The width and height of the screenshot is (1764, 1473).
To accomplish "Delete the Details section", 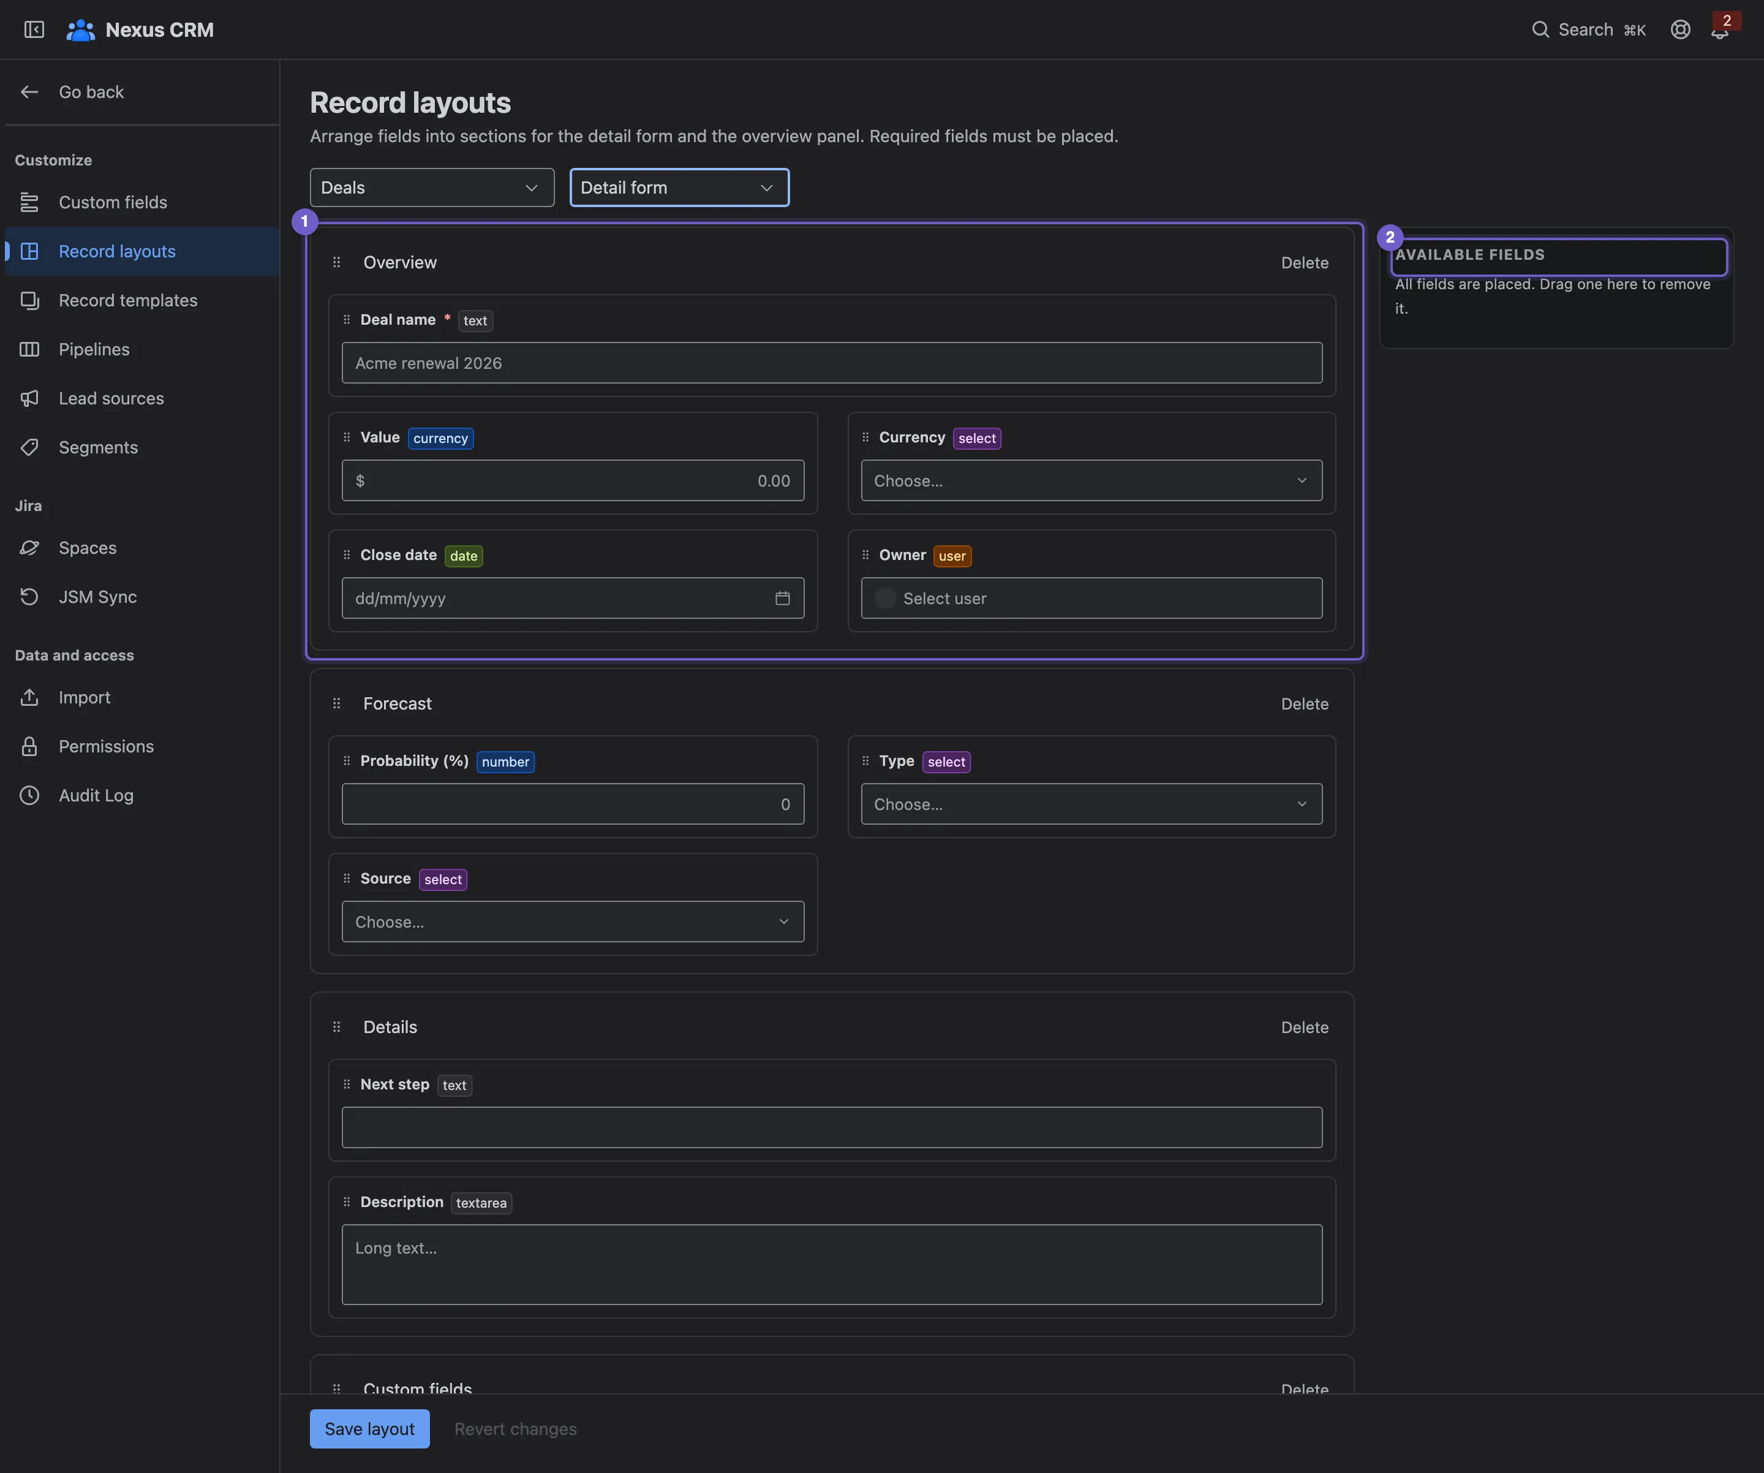I will click(x=1305, y=1028).
